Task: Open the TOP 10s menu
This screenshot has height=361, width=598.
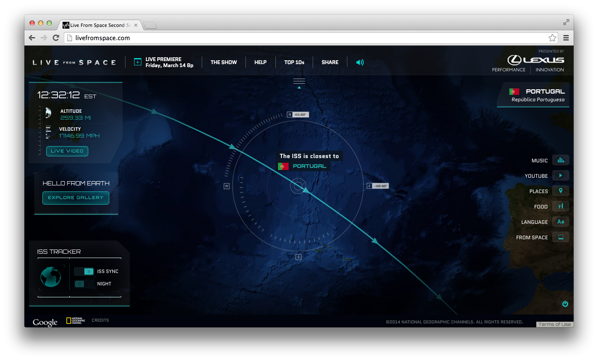Action: pyautogui.click(x=294, y=62)
